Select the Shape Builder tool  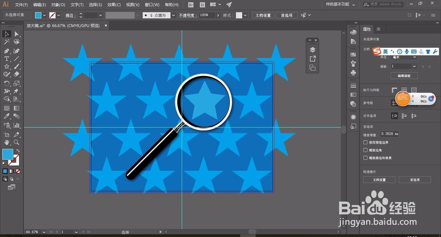point(7,99)
